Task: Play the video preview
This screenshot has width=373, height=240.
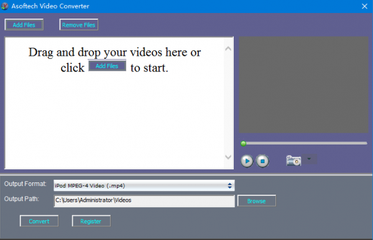Action: (x=247, y=161)
